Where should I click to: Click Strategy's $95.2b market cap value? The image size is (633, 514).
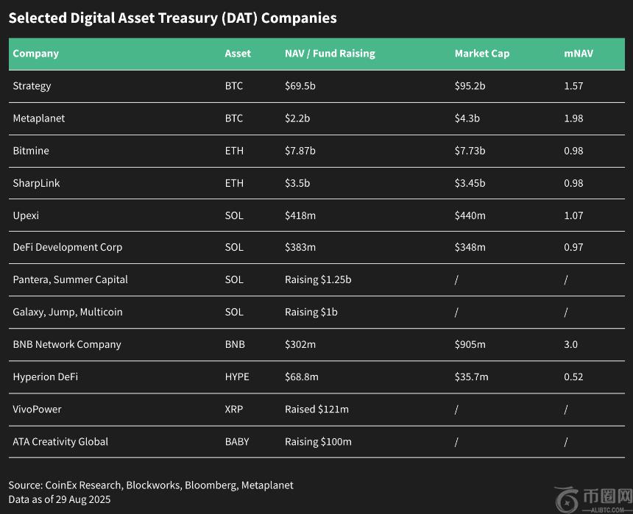(x=470, y=86)
